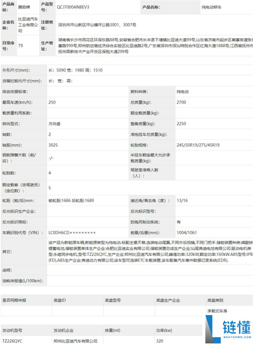Click the 轴数 value 2
Viewport: 253px width, 344px height.
(x=50, y=134)
